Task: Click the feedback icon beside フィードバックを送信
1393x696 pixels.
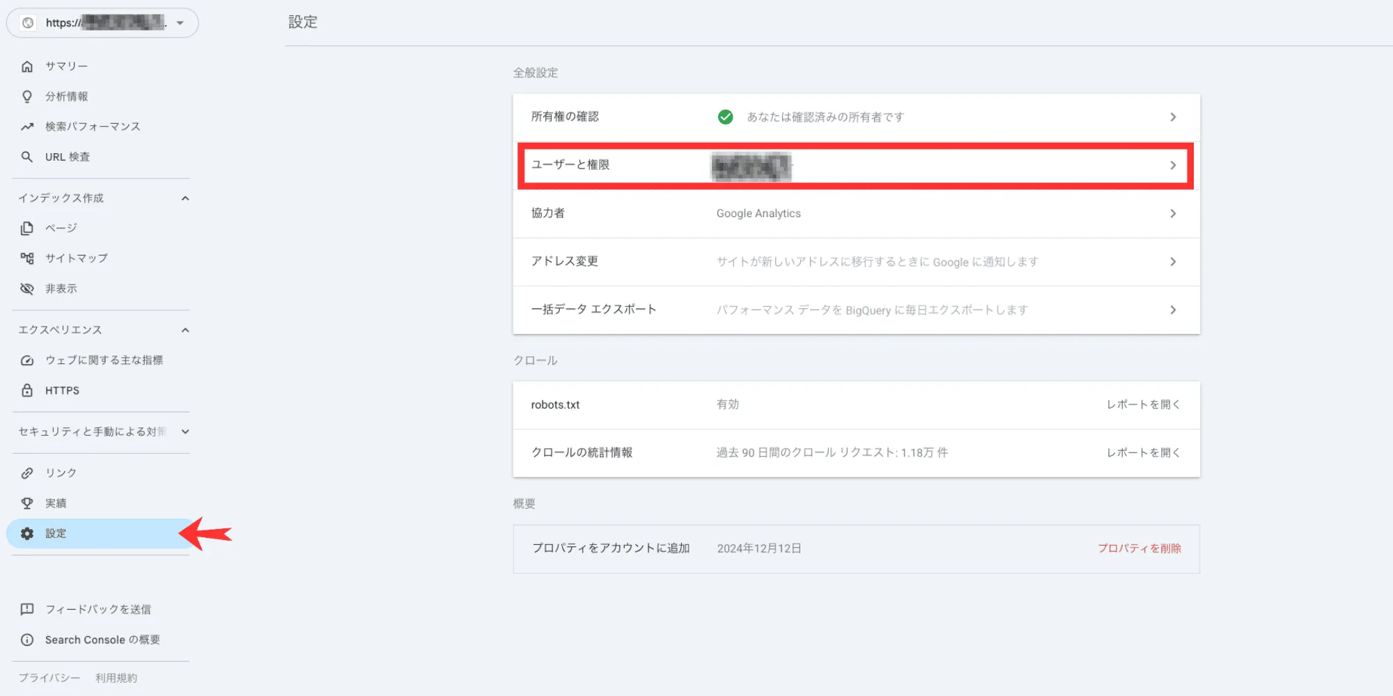Action: 27,610
